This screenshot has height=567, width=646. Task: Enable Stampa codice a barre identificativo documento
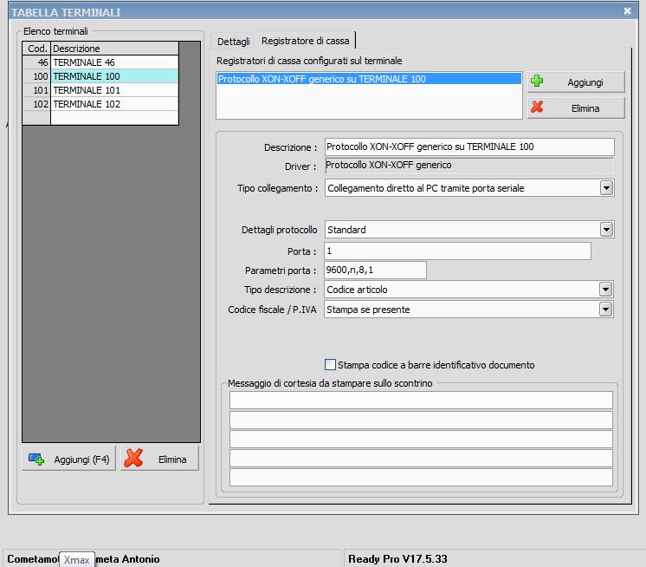click(x=330, y=365)
